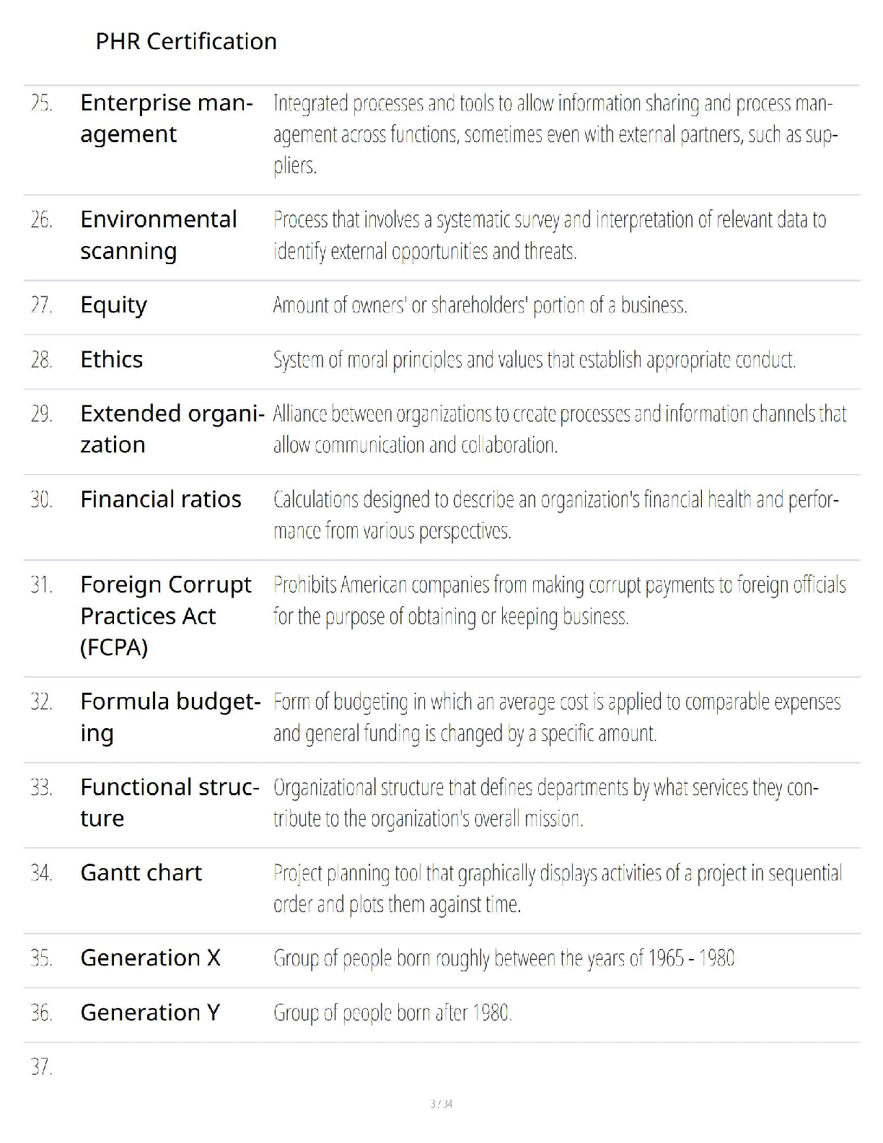Click the 'Generation Y' term
883x1143 pixels.
click(149, 1013)
